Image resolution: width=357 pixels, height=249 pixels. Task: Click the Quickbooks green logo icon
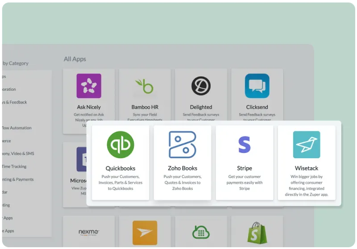click(x=120, y=145)
